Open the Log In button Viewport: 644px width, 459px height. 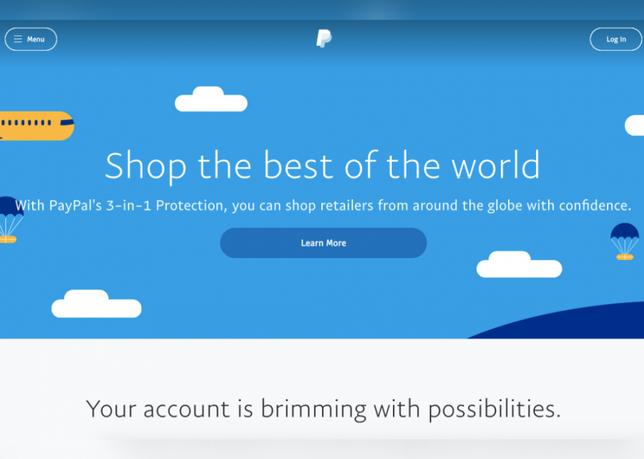[x=616, y=39]
